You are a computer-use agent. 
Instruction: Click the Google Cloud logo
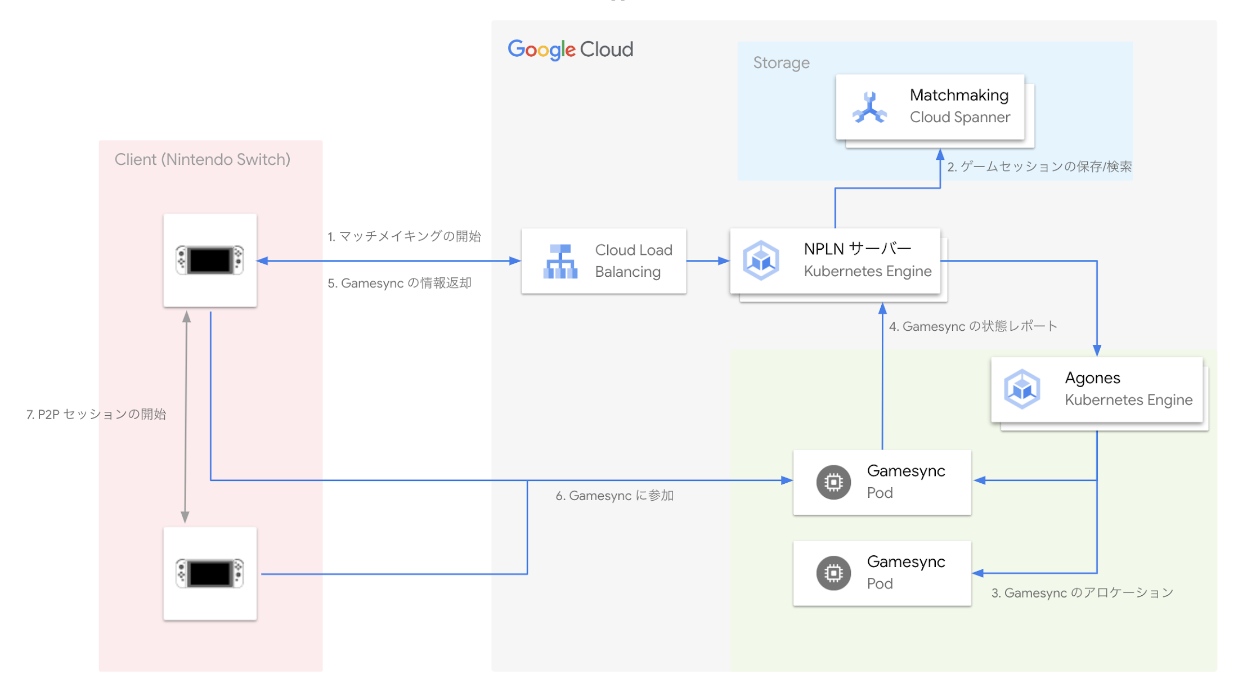coord(570,50)
